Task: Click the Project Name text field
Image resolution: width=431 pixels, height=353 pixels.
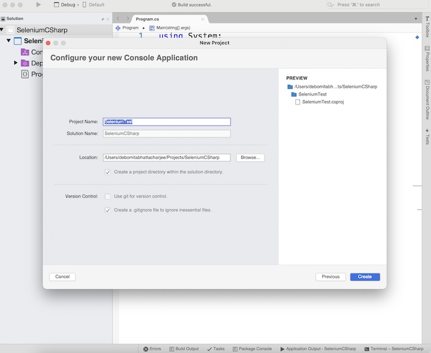Action: 167,122
